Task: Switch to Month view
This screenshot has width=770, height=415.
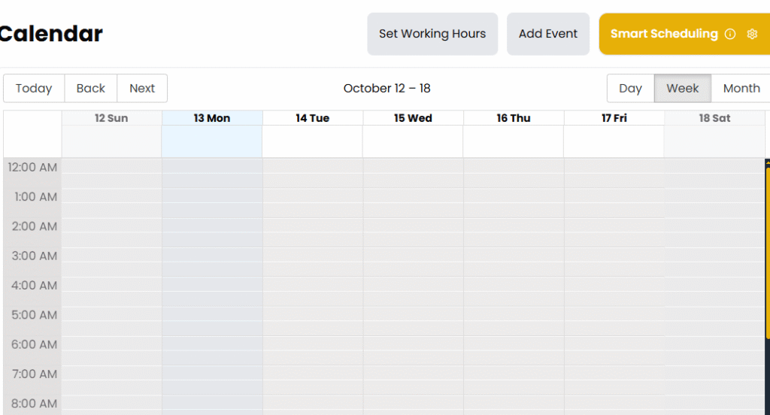Action: 741,88
